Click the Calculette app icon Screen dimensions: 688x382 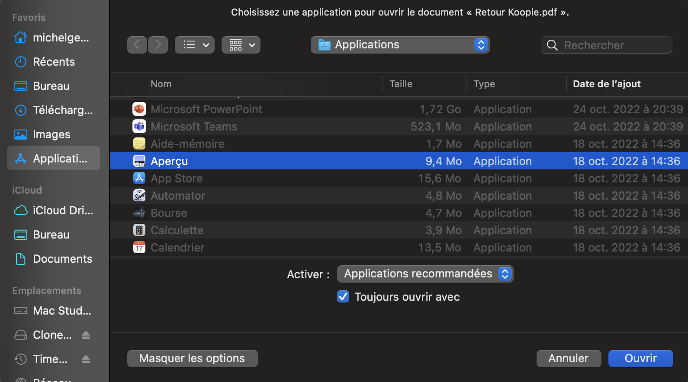139,230
